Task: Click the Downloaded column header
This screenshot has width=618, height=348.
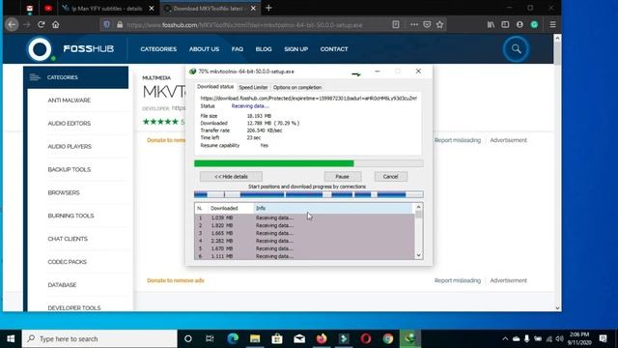Action: (230, 208)
